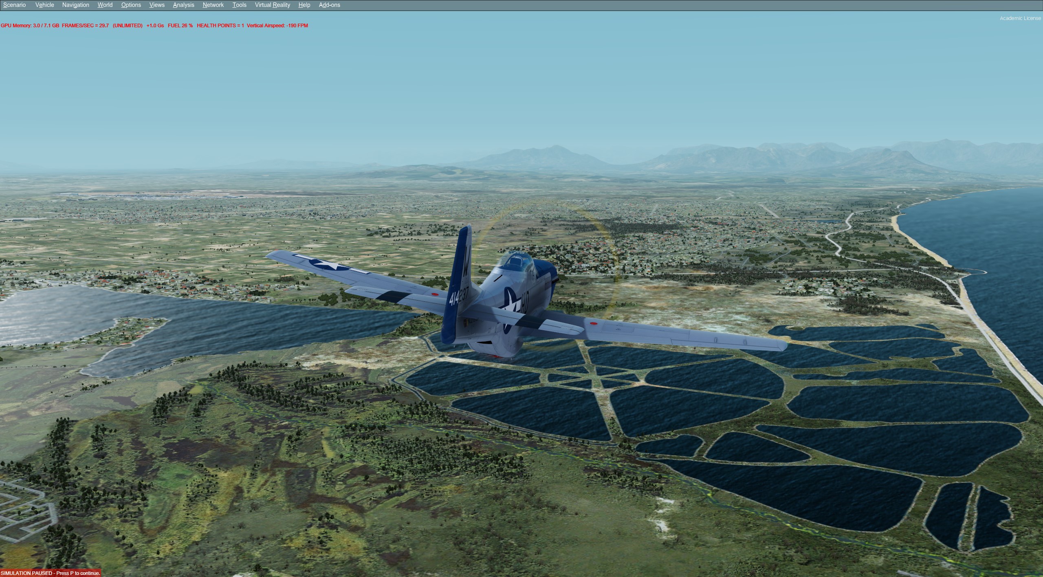Open the Navigation menu
The width and height of the screenshot is (1043, 577).
[75, 5]
